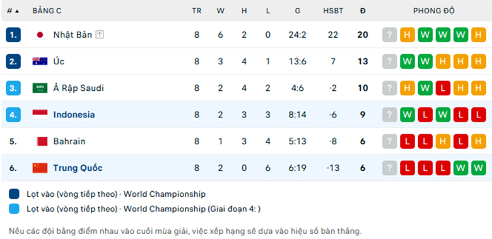Image resolution: width=492 pixels, height=239 pixels.
Task: Click the Japan flag icon
Action: click(40, 35)
